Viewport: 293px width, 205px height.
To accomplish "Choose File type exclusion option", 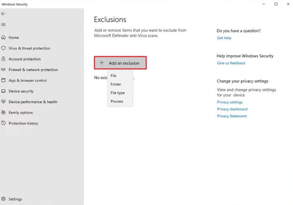I will click(x=117, y=93).
